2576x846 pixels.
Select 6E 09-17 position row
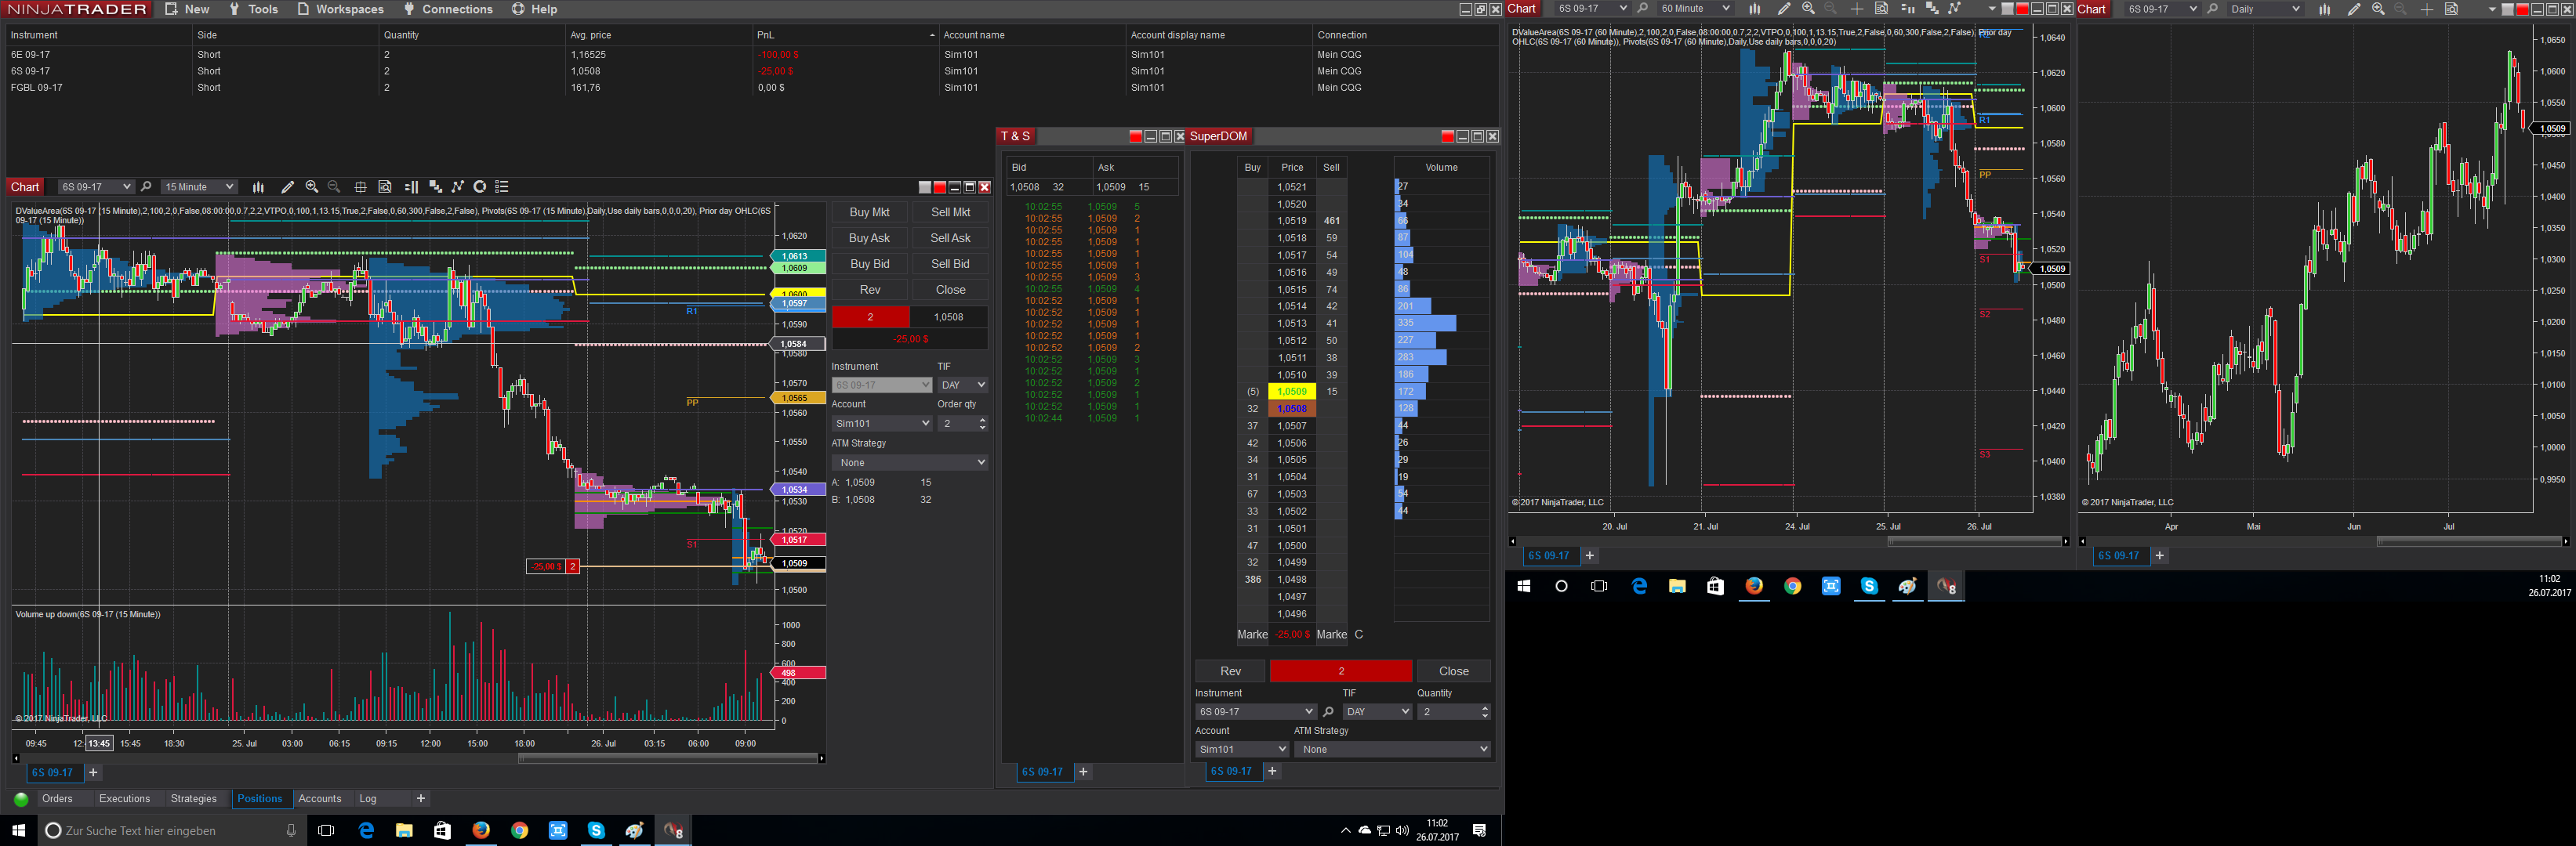(750, 55)
